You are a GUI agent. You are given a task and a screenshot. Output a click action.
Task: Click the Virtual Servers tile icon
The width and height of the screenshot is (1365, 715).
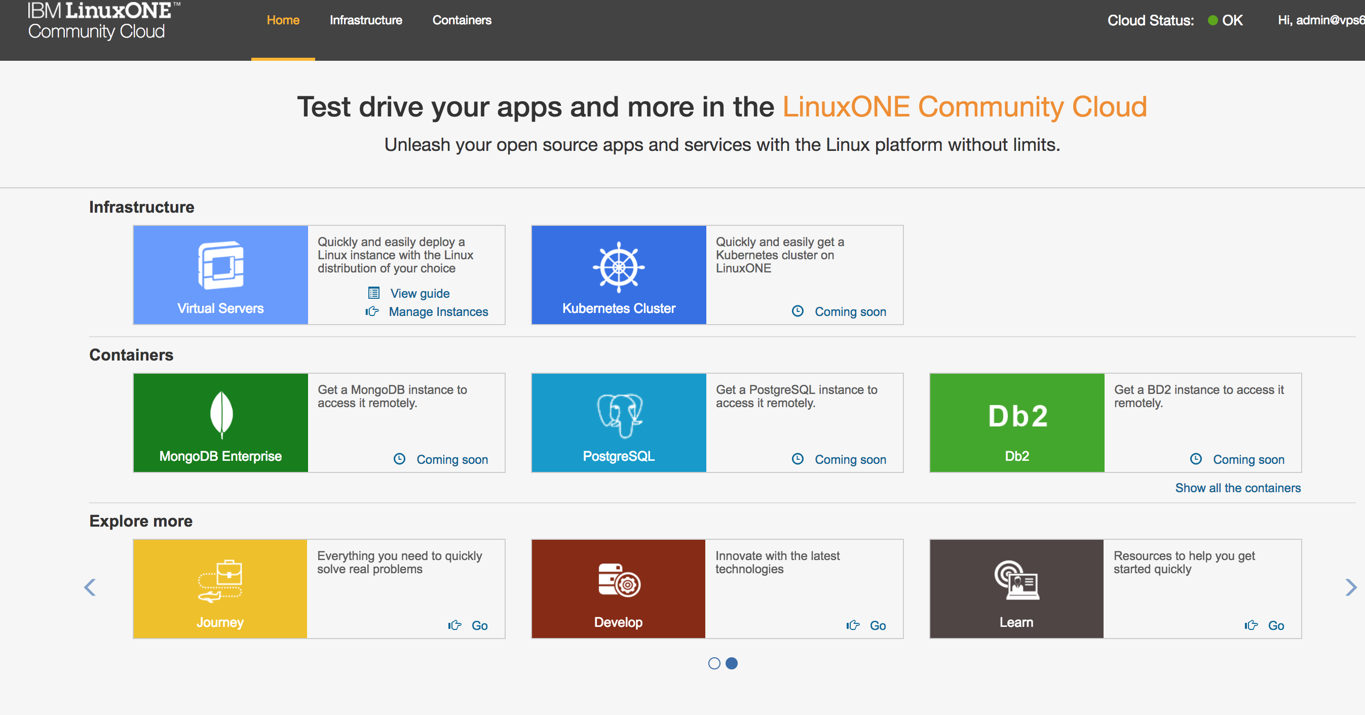coord(221,265)
